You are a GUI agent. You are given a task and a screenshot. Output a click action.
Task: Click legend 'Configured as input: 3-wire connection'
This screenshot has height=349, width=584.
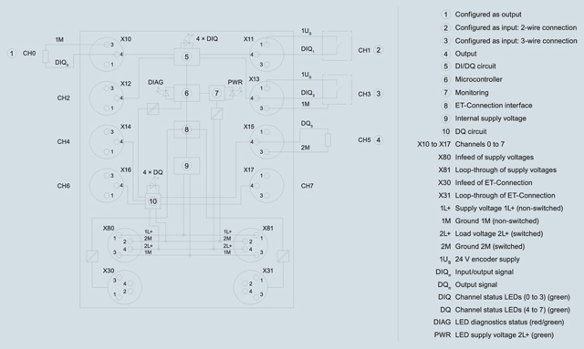516,41
